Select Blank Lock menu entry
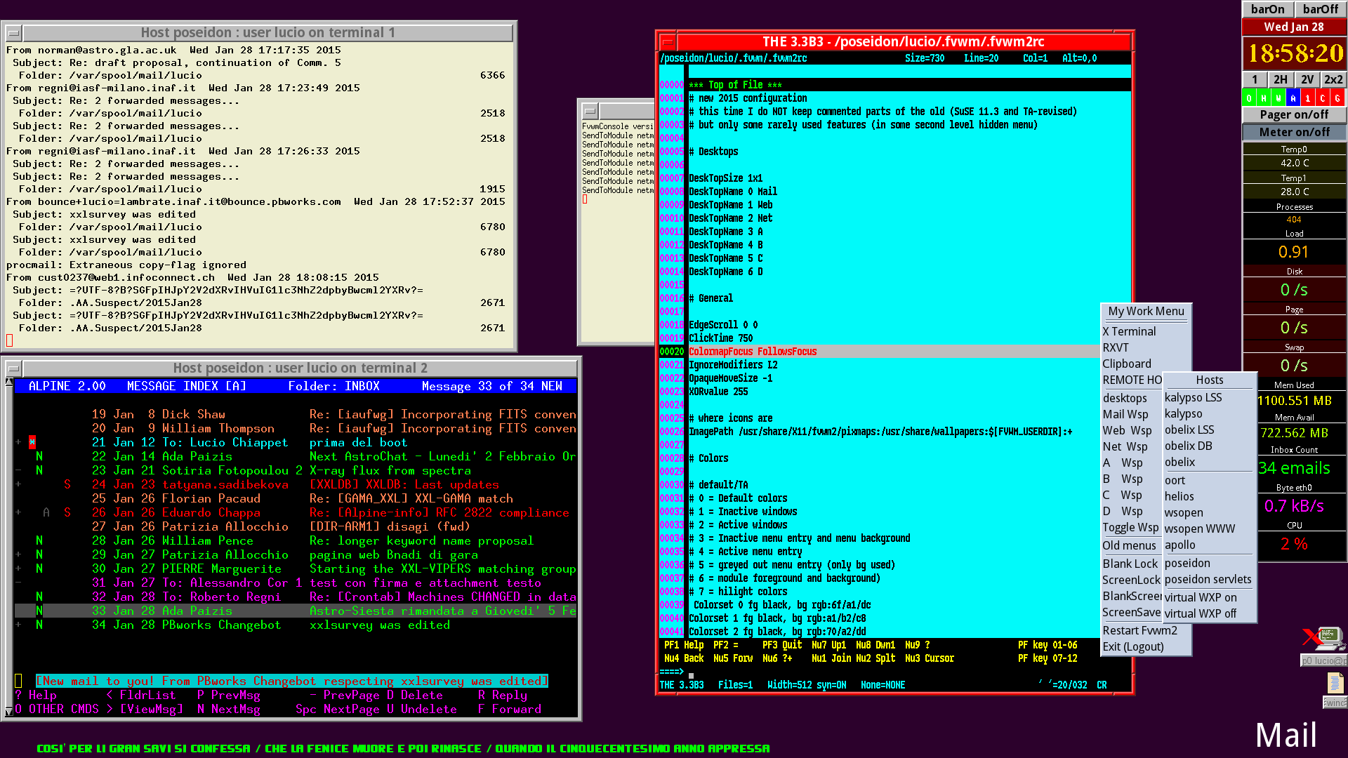The height and width of the screenshot is (758, 1348). pyautogui.click(x=1132, y=564)
